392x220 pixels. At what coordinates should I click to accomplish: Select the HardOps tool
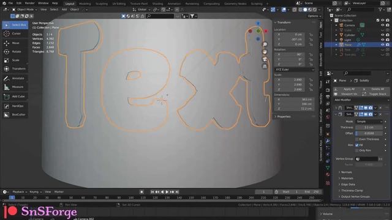click(x=15, y=106)
